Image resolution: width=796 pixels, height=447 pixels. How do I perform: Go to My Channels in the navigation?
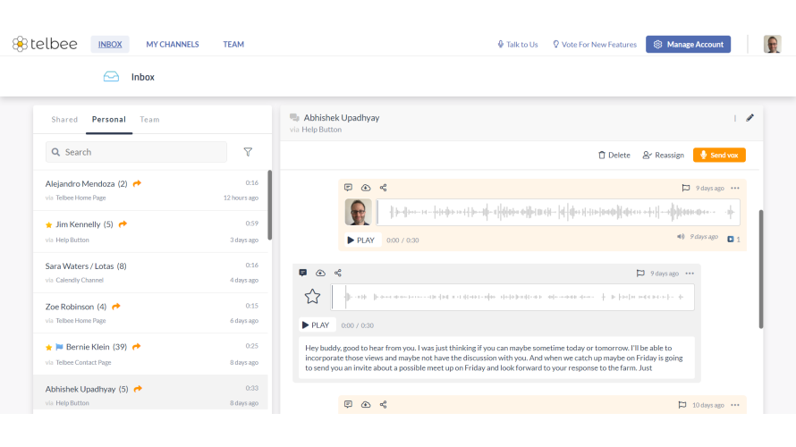173,44
